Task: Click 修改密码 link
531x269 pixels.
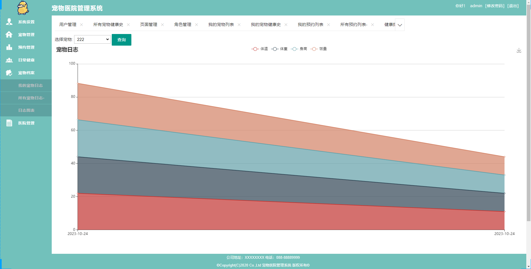Action: coord(495,6)
